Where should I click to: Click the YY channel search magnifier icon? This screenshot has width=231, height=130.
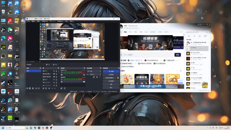pos(207,32)
